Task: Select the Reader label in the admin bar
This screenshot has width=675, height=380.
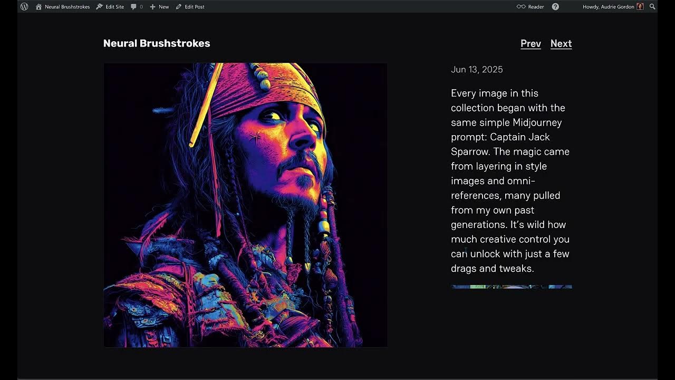Action: click(536, 7)
